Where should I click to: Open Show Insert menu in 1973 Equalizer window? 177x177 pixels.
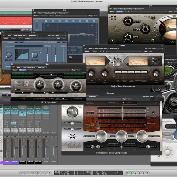[x=42, y=67]
